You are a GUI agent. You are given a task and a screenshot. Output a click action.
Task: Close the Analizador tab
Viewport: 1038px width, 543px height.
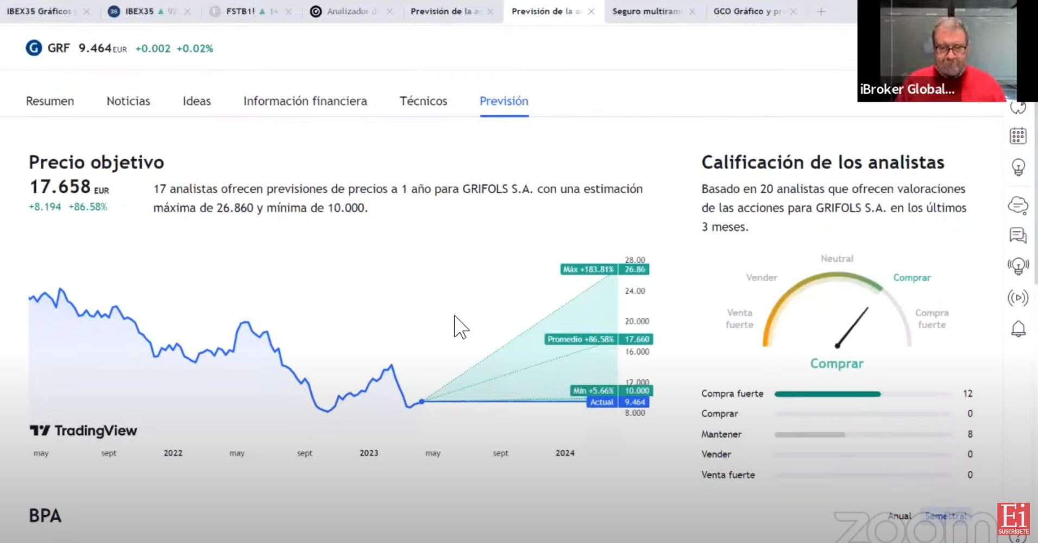pos(389,11)
